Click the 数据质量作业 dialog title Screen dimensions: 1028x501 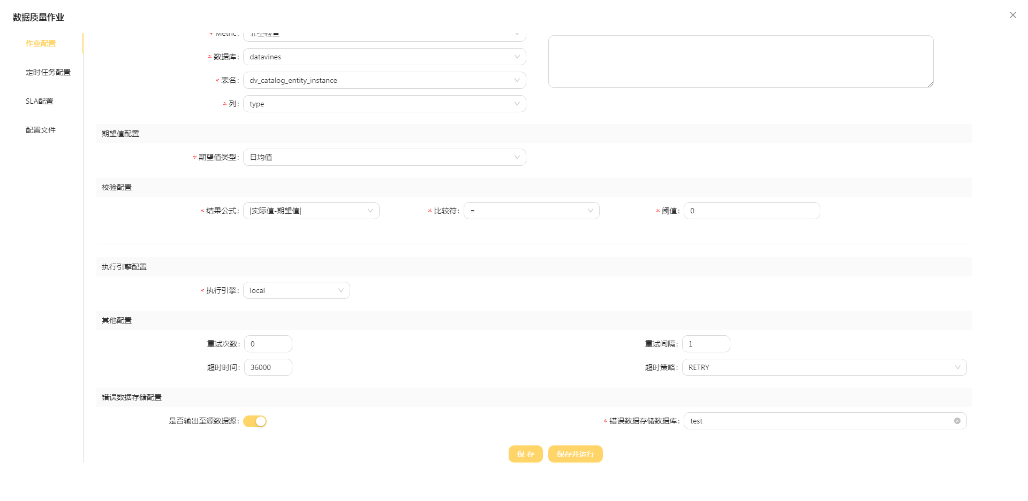point(39,17)
